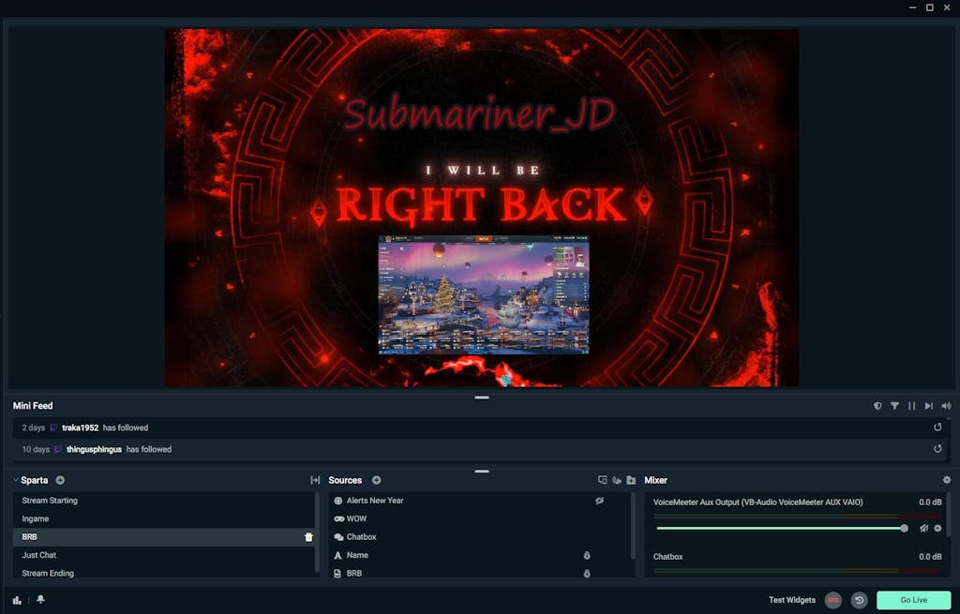Start recording with the REC icon
This screenshot has height=614, width=960.
pyautogui.click(x=833, y=600)
